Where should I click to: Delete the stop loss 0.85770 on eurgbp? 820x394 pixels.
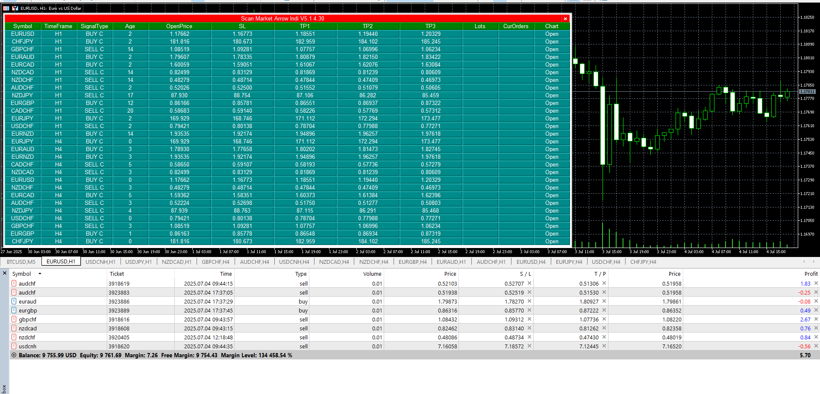(529, 310)
